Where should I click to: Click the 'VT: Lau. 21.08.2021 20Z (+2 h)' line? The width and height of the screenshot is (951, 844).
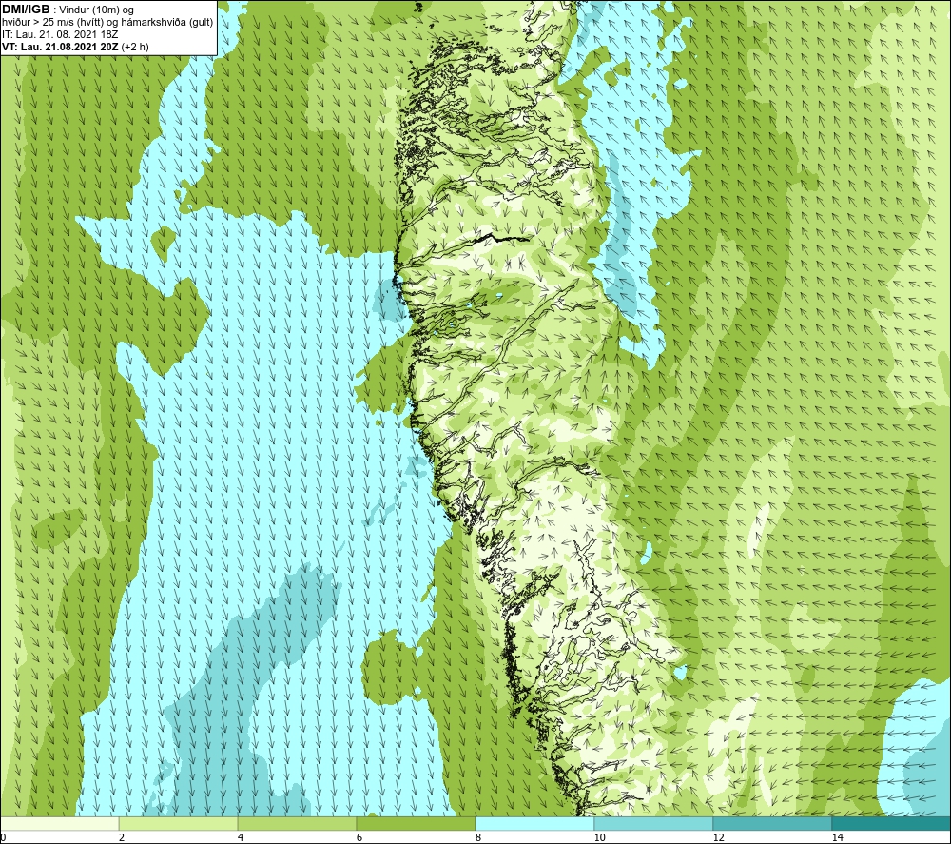[75, 47]
